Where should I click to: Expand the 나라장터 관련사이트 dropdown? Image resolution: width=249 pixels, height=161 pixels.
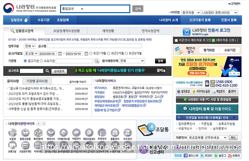tap(219, 13)
